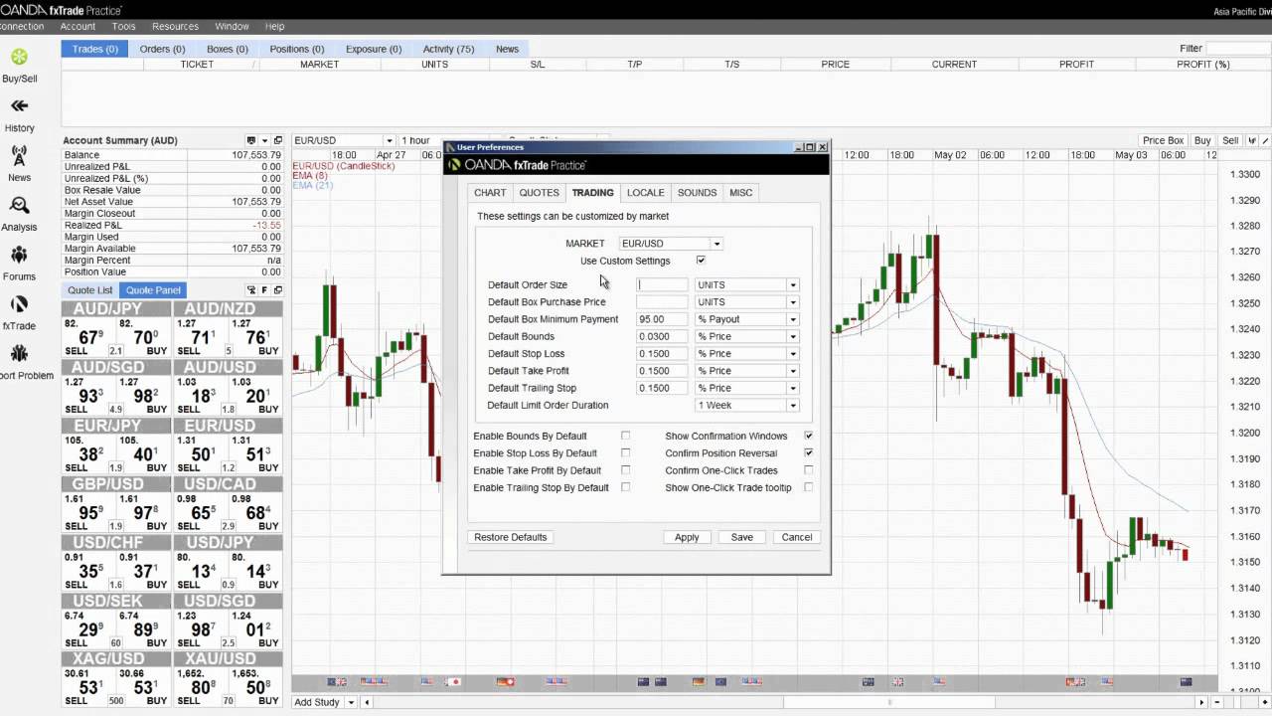Click Save button in preferences
This screenshot has height=716, width=1272.
coord(742,537)
